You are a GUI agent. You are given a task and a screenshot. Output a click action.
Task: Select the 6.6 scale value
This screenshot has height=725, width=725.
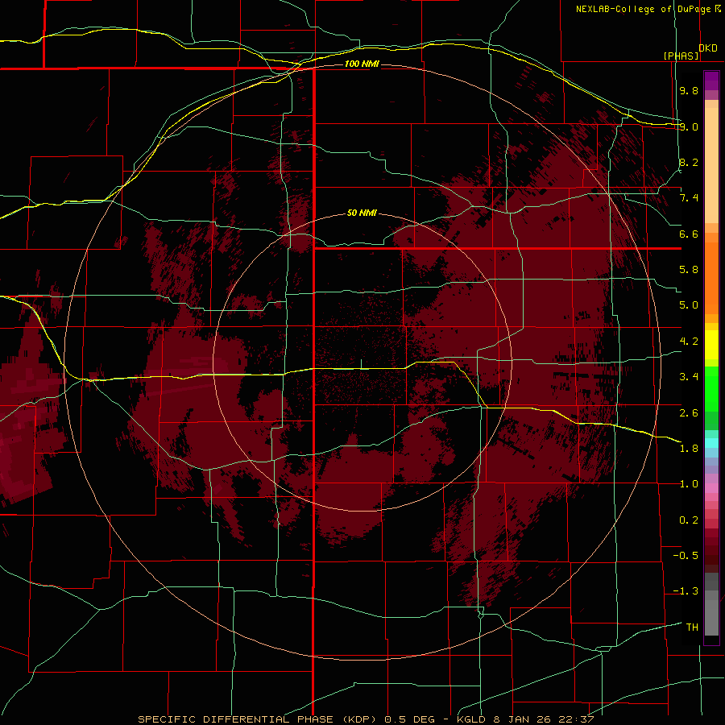pos(689,234)
